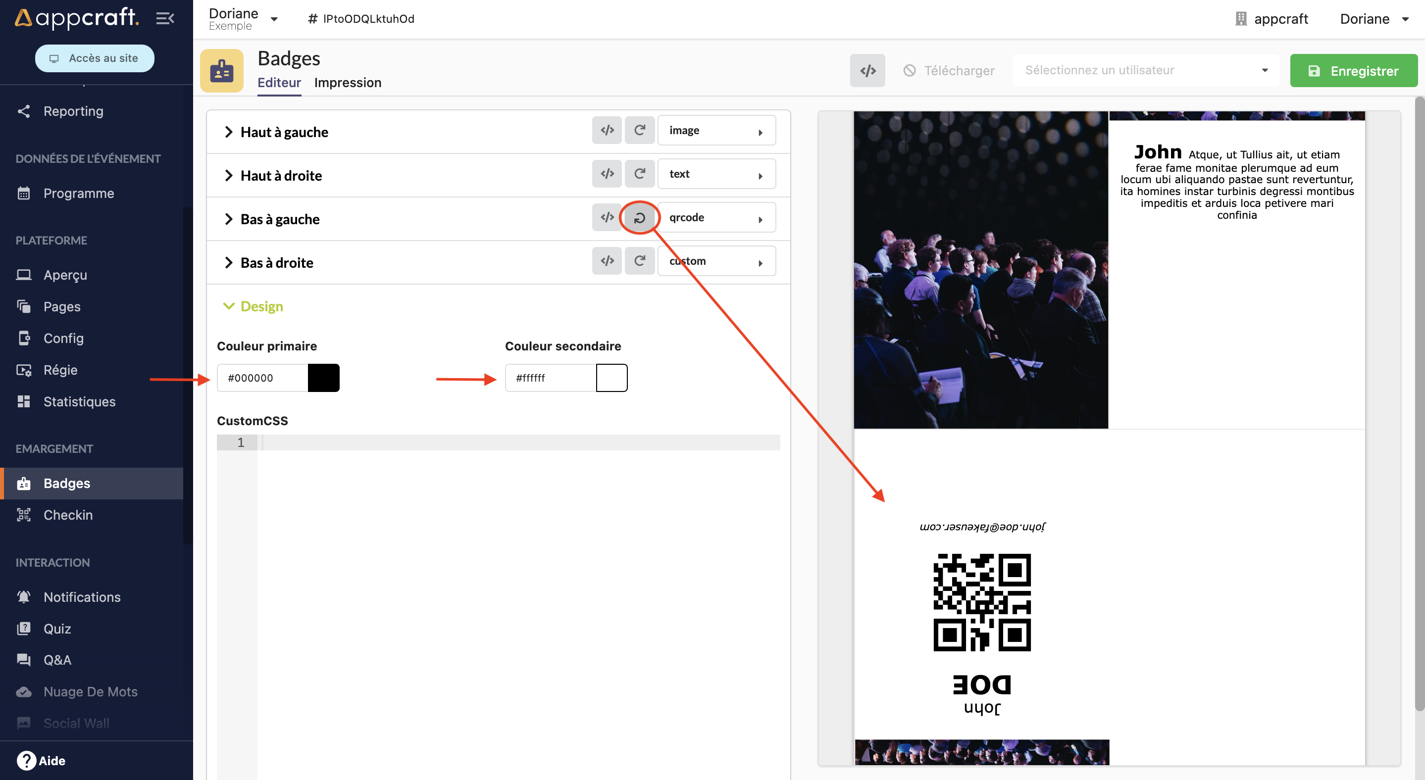Image resolution: width=1425 pixels, height=780 pixels.
Task: Open Checkin from the sidebar
Action: (68, 515)
